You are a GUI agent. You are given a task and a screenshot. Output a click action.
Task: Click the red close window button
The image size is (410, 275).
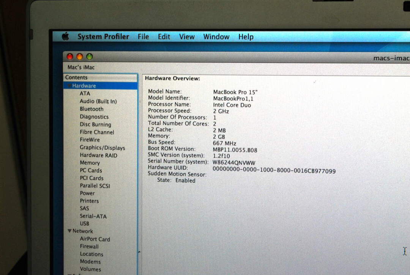coord(70,57)
